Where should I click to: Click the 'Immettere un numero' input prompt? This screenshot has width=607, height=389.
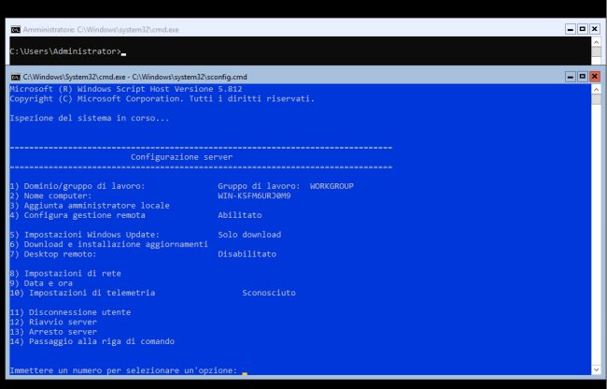[x=123, y=370]
